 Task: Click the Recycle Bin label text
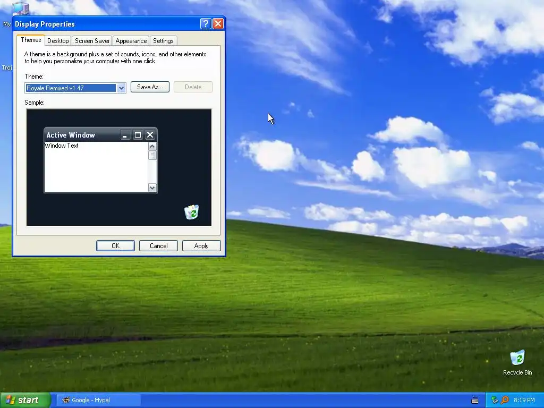(517, 372)
